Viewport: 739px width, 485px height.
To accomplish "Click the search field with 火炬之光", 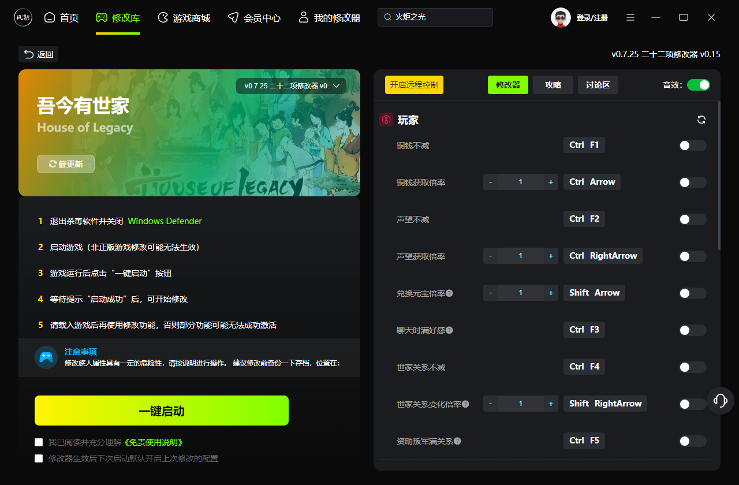I will point(435,17).
